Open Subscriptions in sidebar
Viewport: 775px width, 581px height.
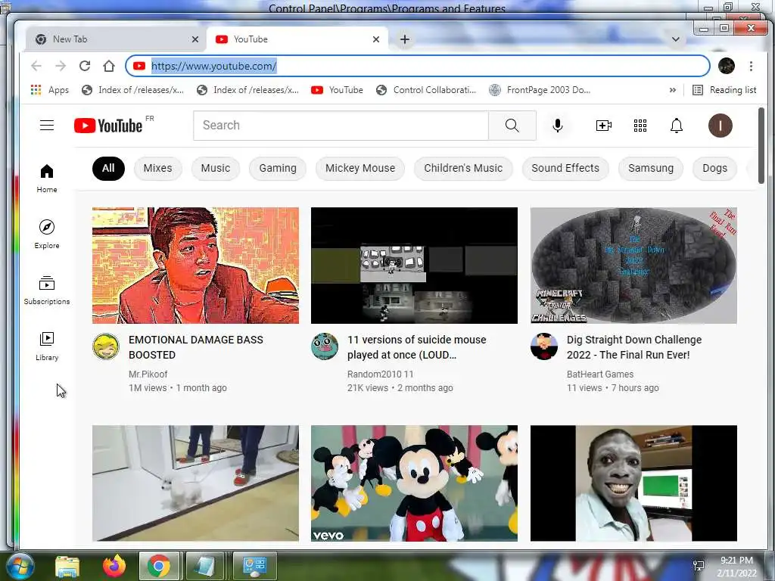[x=46, y=290]
